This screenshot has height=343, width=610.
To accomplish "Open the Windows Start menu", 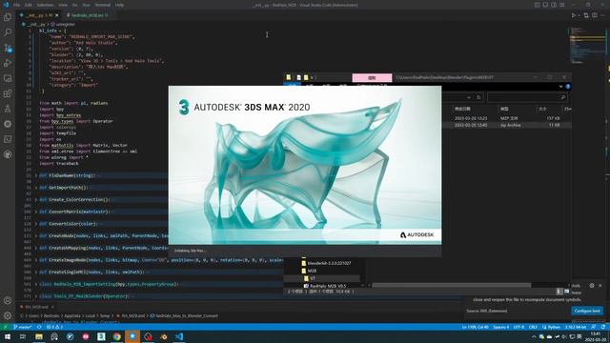I will click(x=8, y=336).
